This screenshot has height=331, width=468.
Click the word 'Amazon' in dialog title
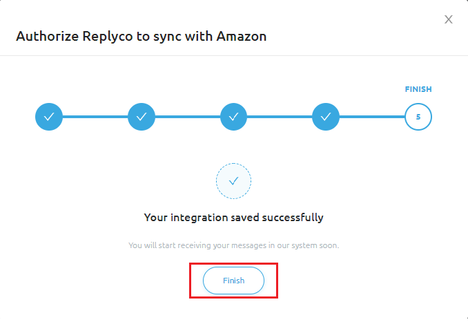pos(242,36)
